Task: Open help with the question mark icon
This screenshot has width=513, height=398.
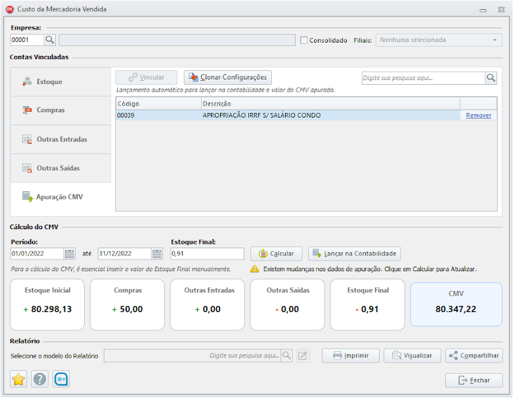Action: tap(40, 380)
